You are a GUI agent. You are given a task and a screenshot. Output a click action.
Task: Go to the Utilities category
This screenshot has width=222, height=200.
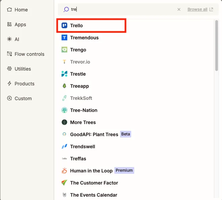click(23, 69)
